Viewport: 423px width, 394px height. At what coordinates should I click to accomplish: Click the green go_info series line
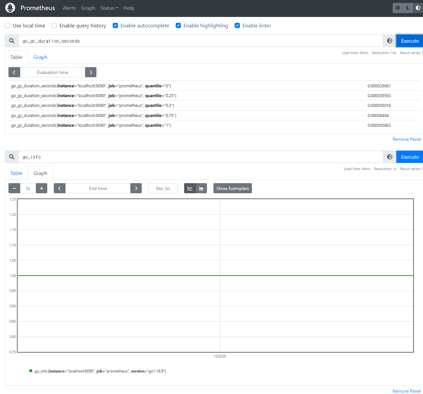215,275
